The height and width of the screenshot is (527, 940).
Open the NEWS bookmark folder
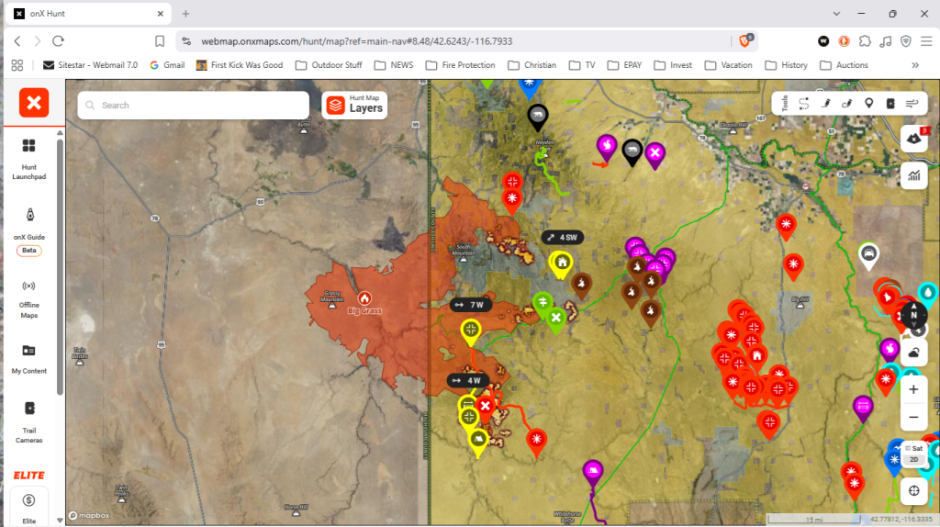[x=394, y=65]
